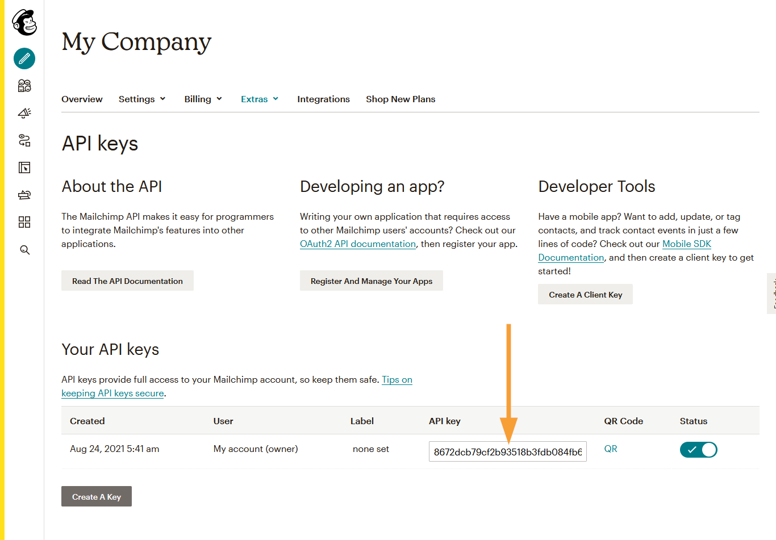Click the Create pencil icon
776x540 pixels.
click(x=24, y=58)
